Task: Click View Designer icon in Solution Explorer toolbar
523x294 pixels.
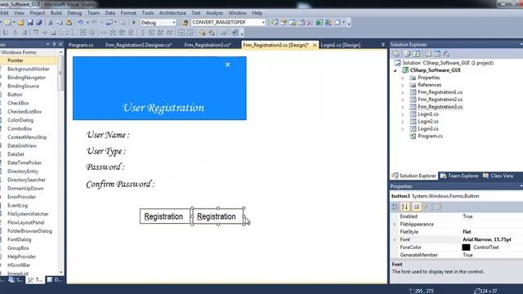Action: (x=436, y=54)
